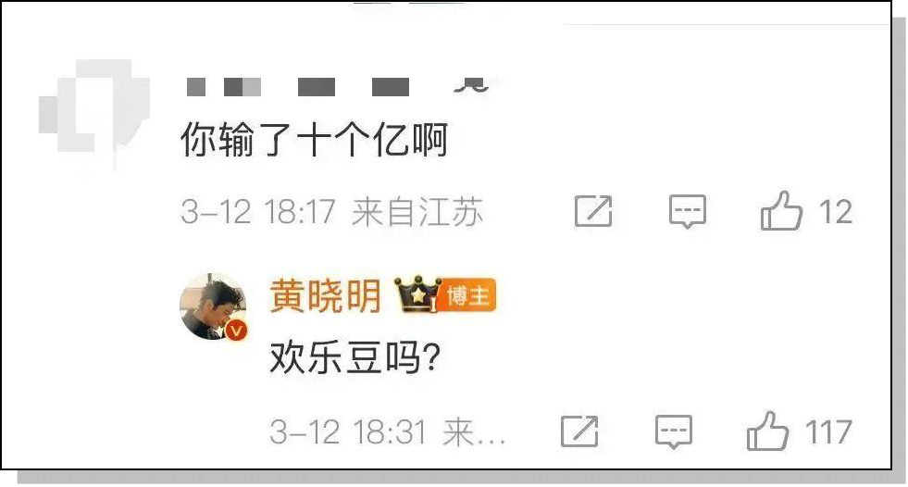The width and height of the screenshot is (908, 487).
Task: Click the timestamp 3-12 18:17
Action: [258, 212]
